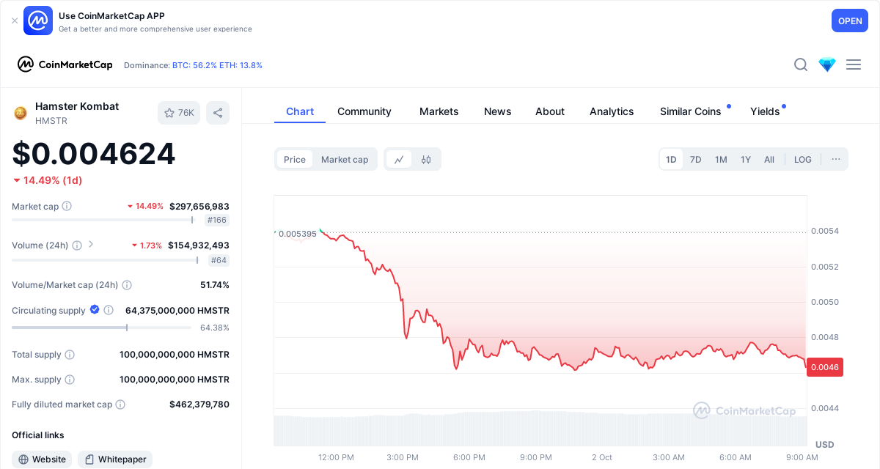Switch to the Markets tab
The height and width of the screenshot is (469, 880).
(439, 111)
